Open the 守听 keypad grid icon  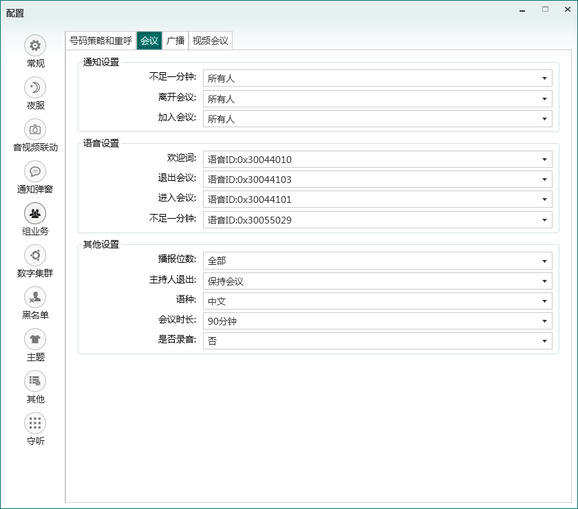pos(35,423)
